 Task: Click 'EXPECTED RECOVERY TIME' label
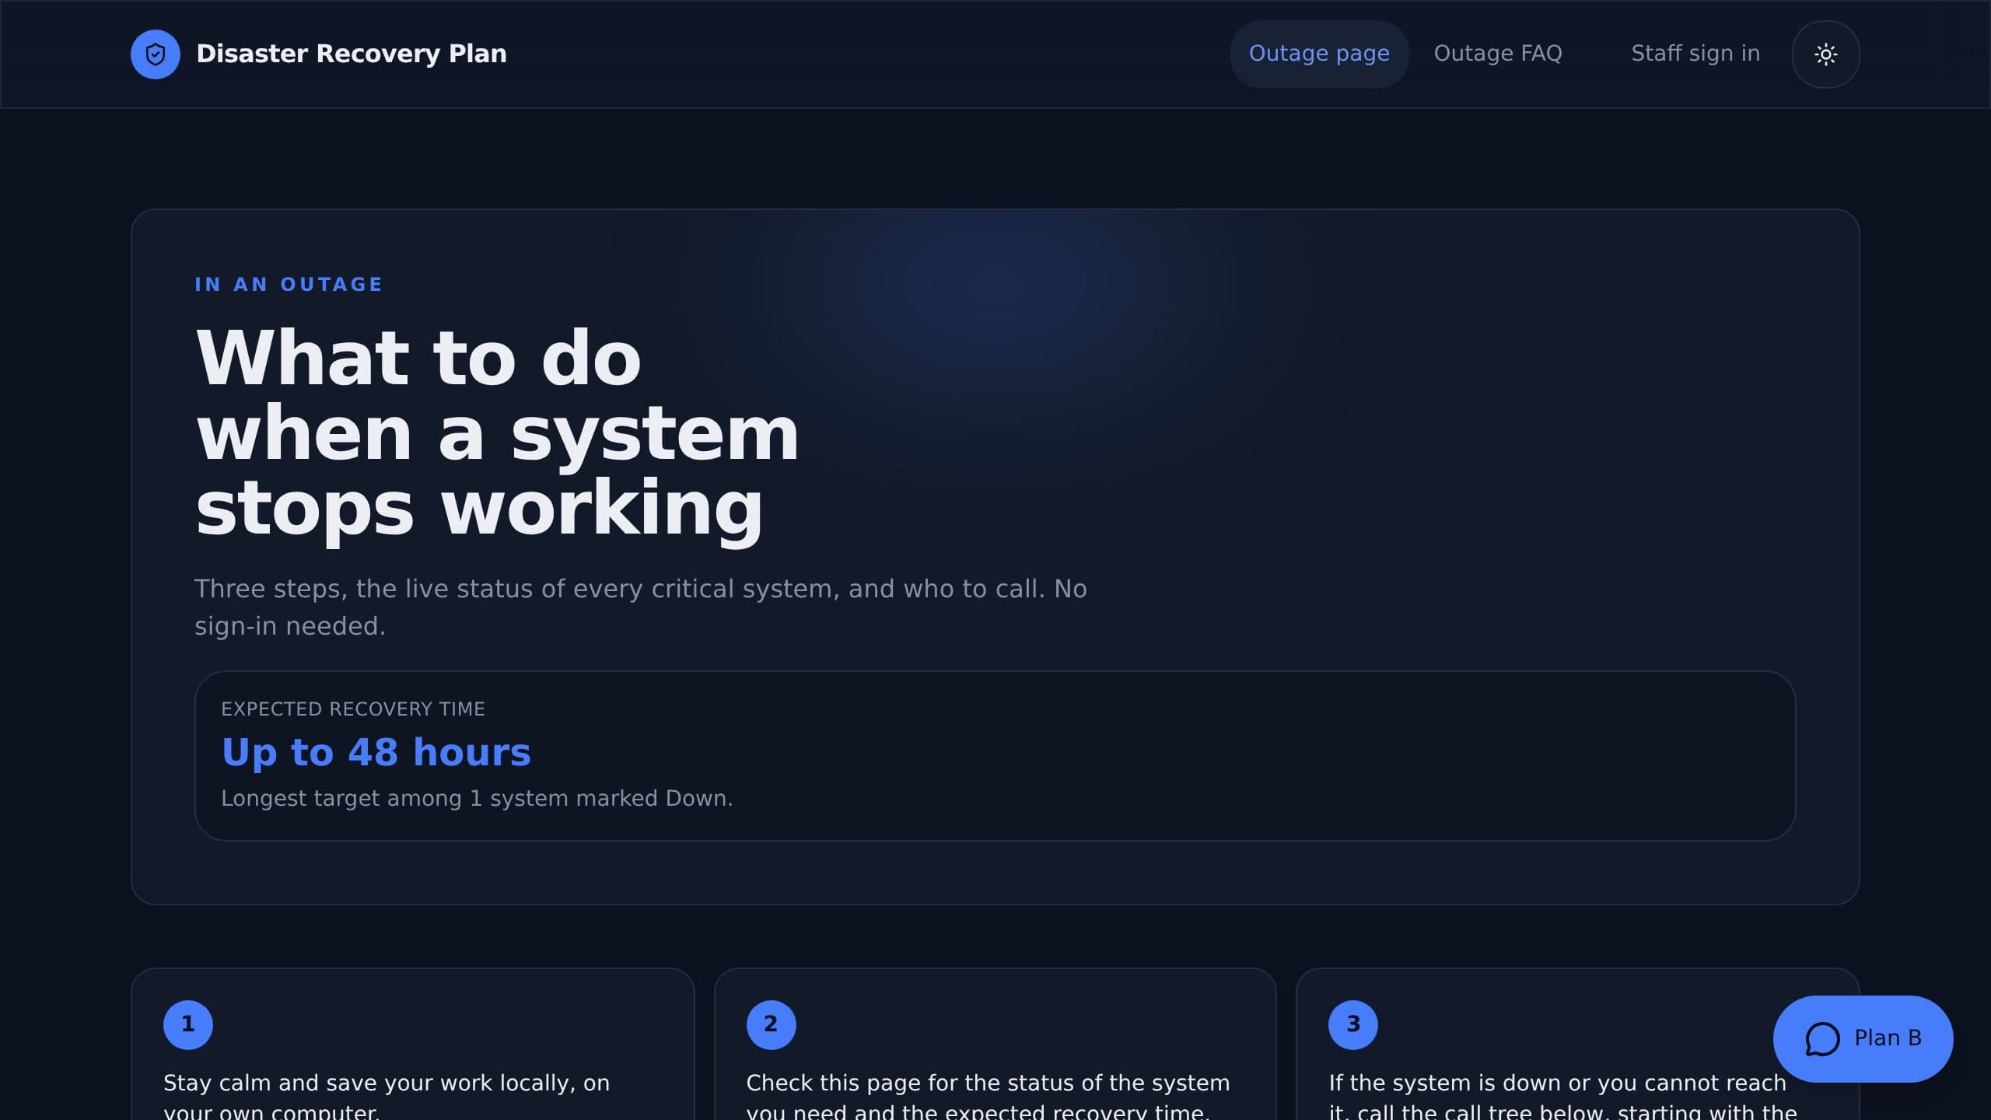[x=353, y=709]
